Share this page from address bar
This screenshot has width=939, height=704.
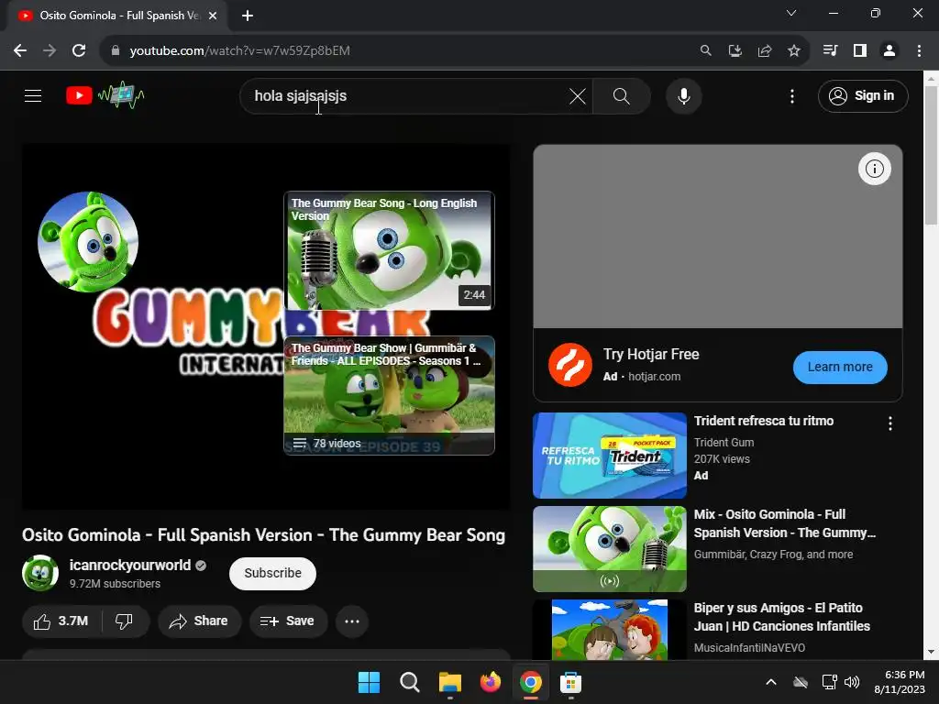point(764,51)
